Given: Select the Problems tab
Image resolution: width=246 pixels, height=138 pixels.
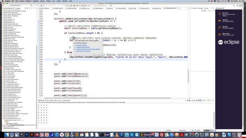Looking at the screenshot, I should click(51, 100).
